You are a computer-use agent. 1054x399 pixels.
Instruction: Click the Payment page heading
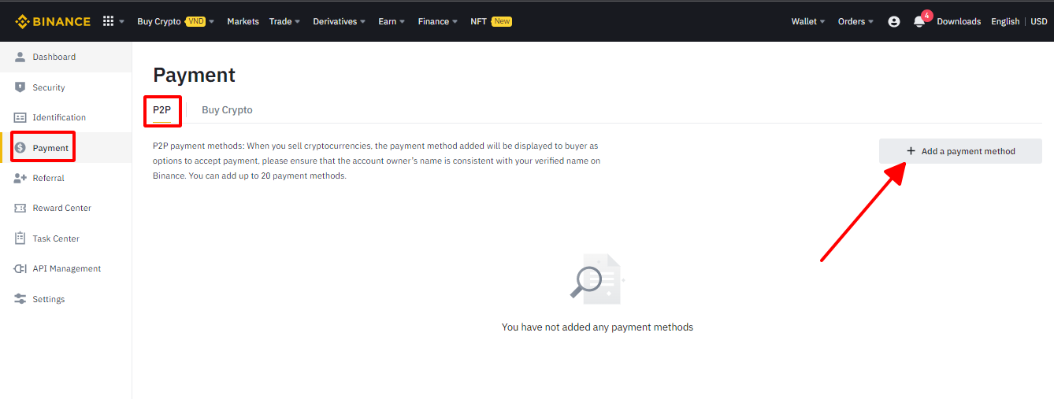tap(194, 75)
